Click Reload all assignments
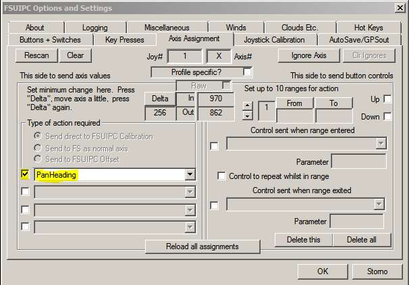 (x=202, y=247)
